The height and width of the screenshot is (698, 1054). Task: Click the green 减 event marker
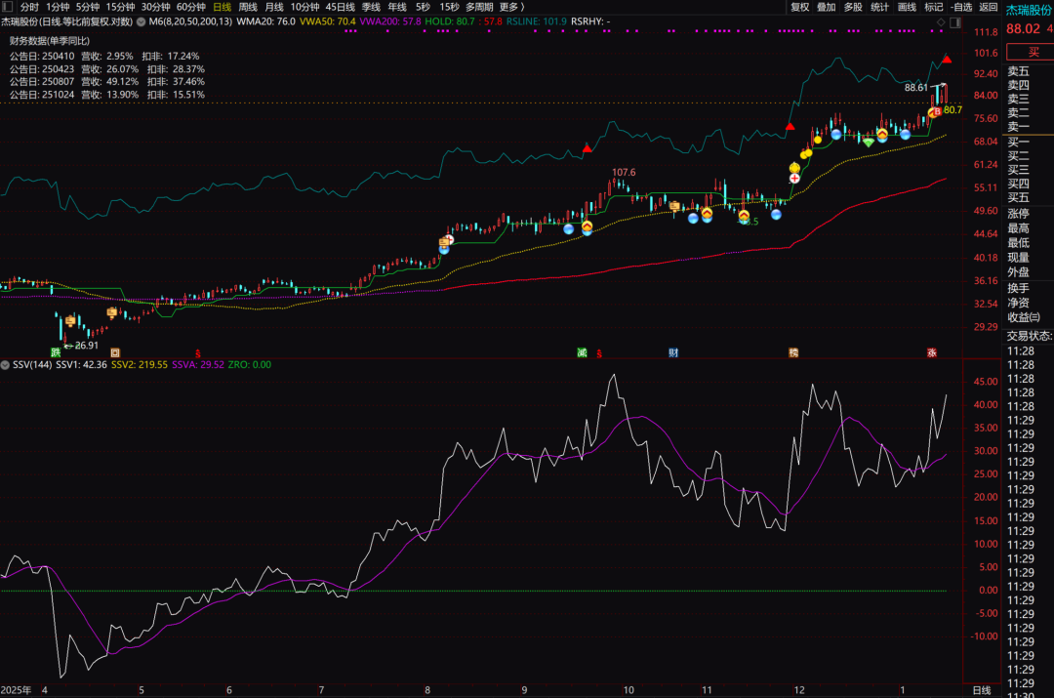click(x=582, y=352)
